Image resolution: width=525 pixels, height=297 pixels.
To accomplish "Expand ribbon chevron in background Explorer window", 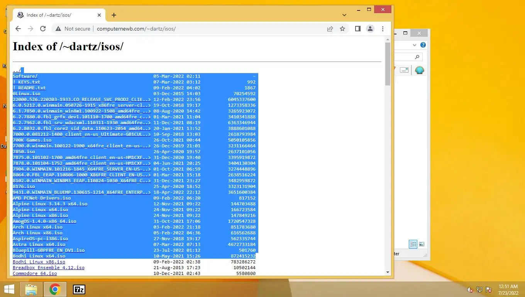I will coord(415,45).
